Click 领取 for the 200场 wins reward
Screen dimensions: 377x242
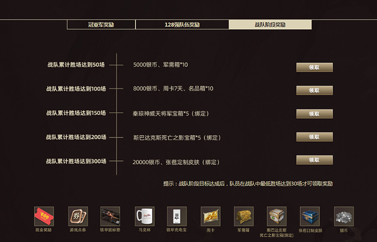[x=314, y=137]
